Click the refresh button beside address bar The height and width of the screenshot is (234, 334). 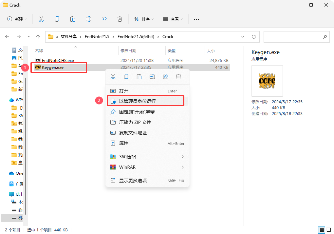(x=254, y=37)
